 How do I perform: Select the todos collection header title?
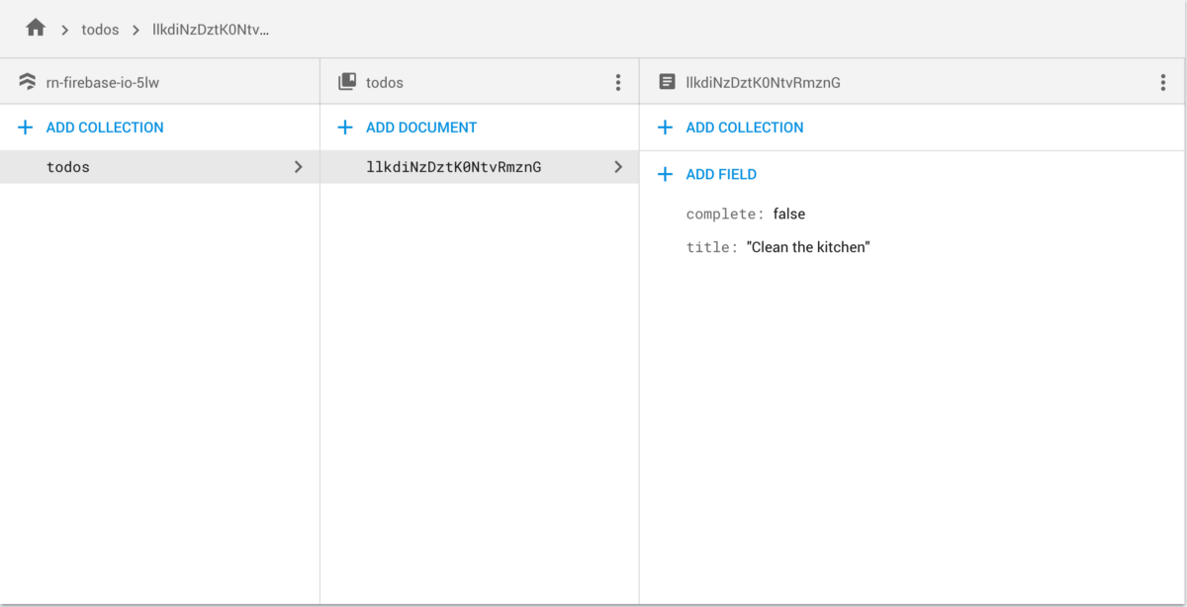pyautogui.click(x=385, y=83)
